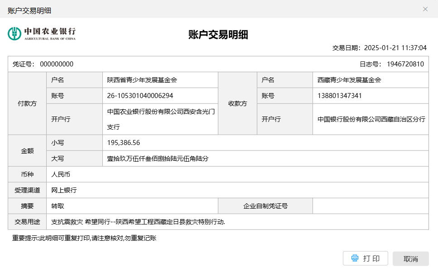Click the 重要提示 reminder note
The width and height of the screenshot is (438, 271).
click(84, 238)
